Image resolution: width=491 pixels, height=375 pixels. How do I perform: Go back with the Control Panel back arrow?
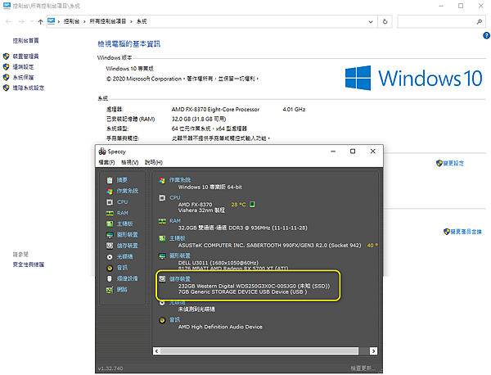[8, 21]
